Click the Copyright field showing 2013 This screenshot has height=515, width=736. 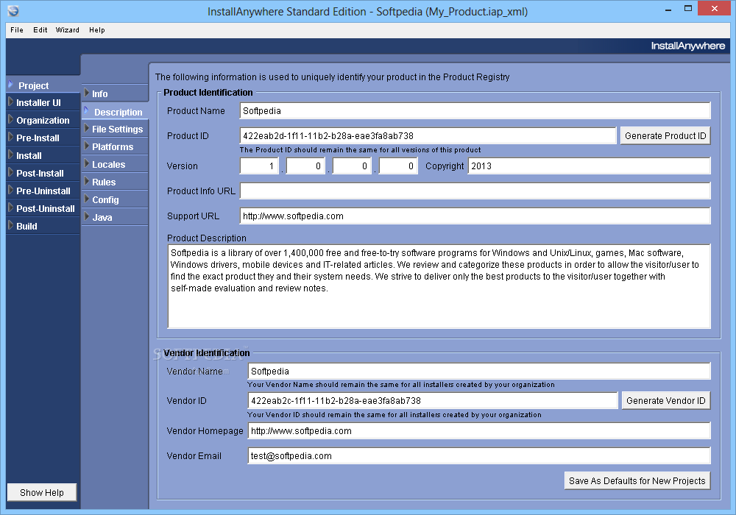pyautogui.click(x=589, y=166)
